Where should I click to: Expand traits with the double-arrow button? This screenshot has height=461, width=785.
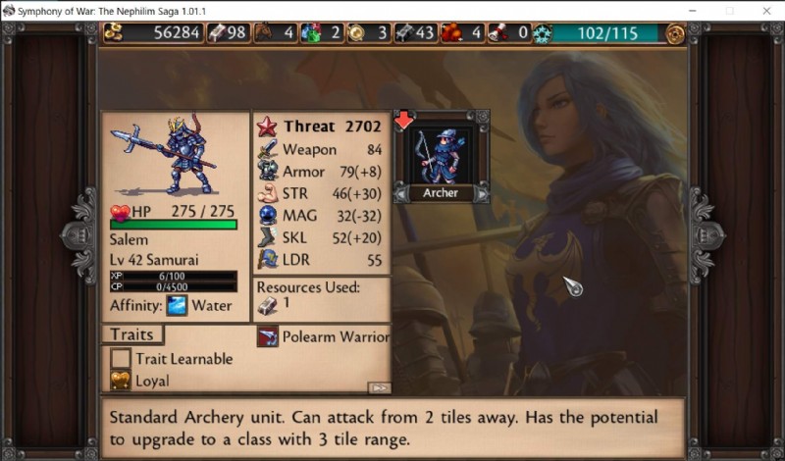[380, 387]
